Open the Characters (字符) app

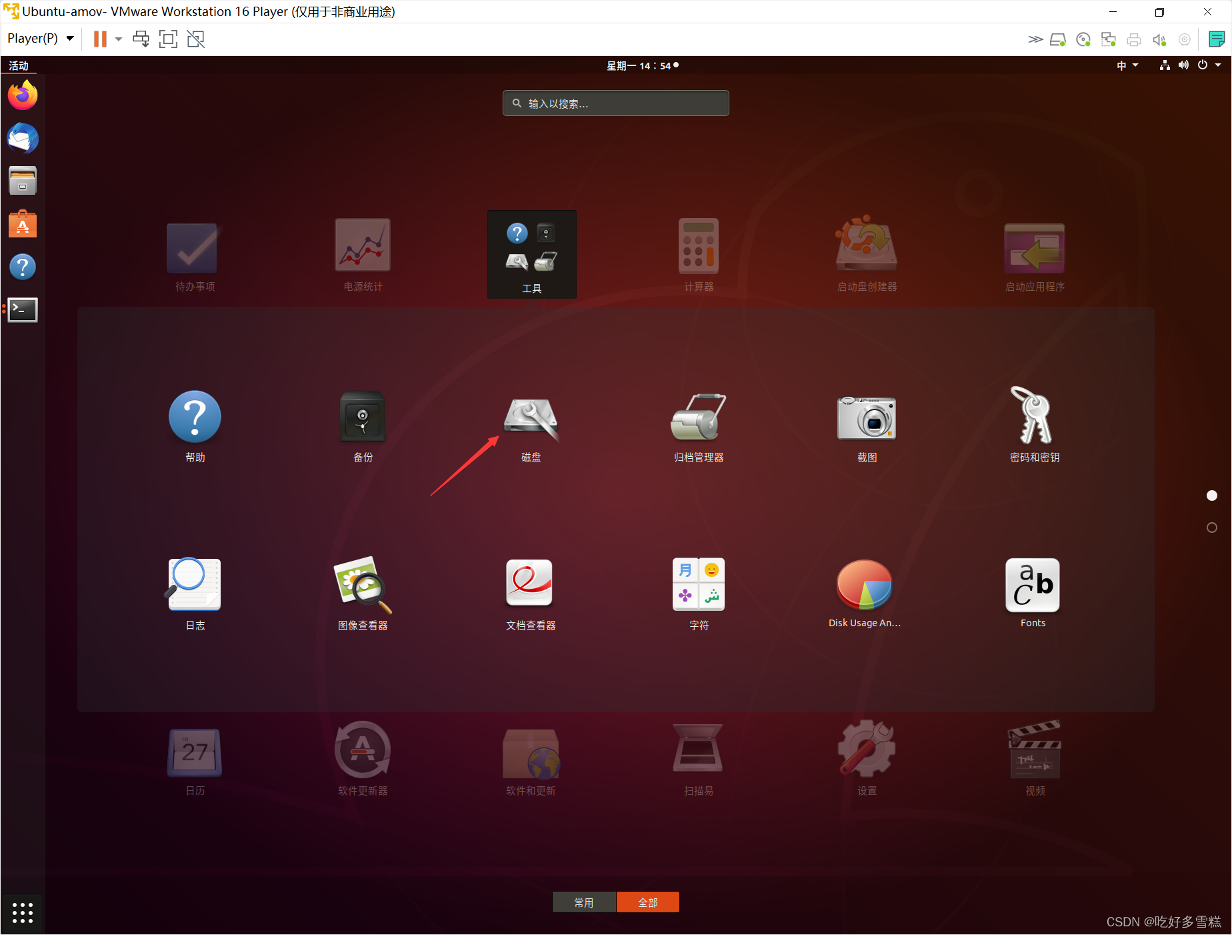[699, 594]
